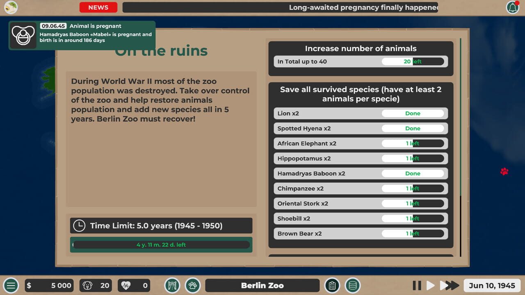Set game speed to fast forward
The image size is (525, 295).
(450, 286)
